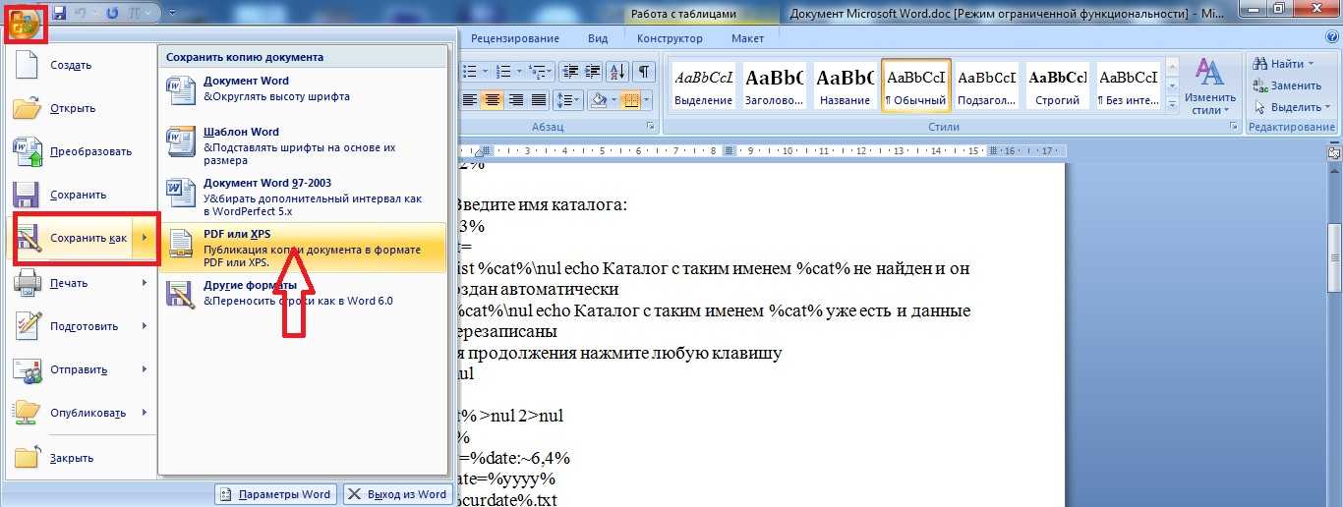Open Изменить стили dropdown
This screenshot has height=507, width=1343.
1209,86
